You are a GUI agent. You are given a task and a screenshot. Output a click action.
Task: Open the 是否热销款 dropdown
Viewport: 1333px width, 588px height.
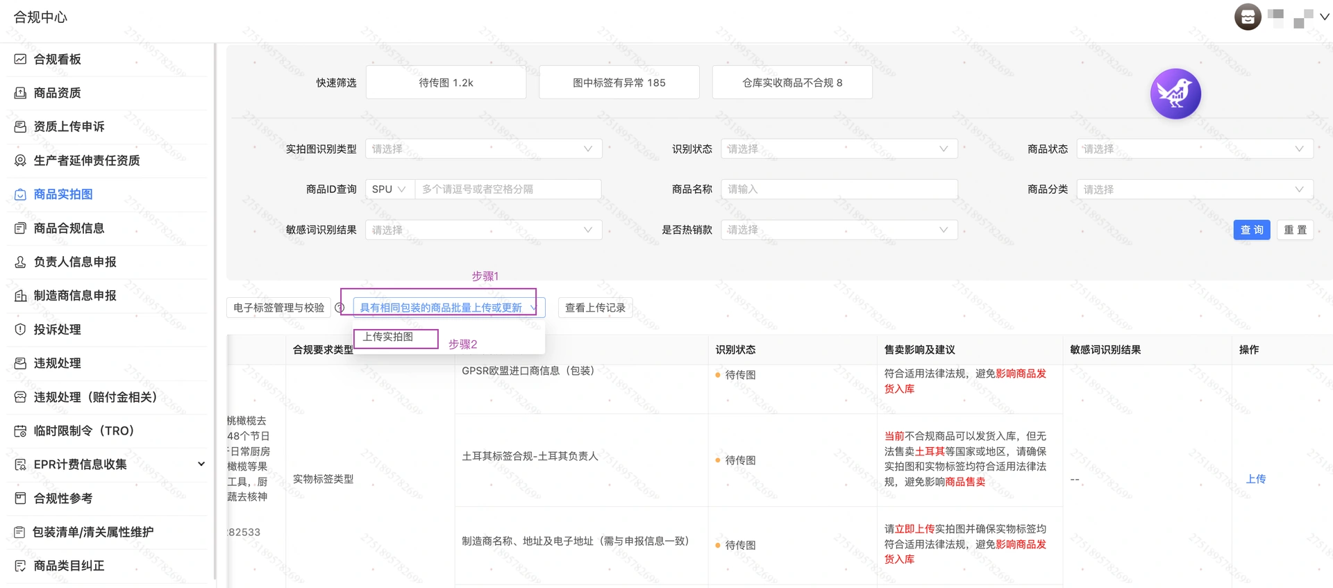839,230
